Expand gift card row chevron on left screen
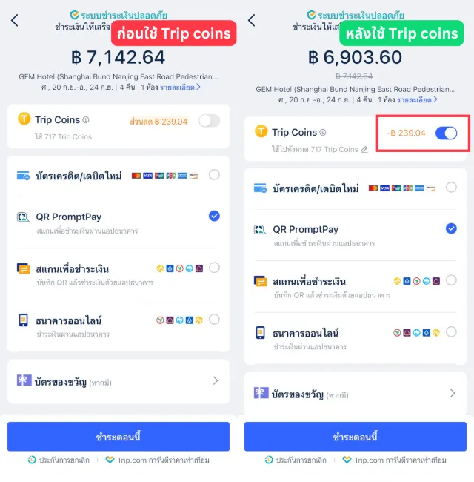The image size is (474, 482). point(216,381)
